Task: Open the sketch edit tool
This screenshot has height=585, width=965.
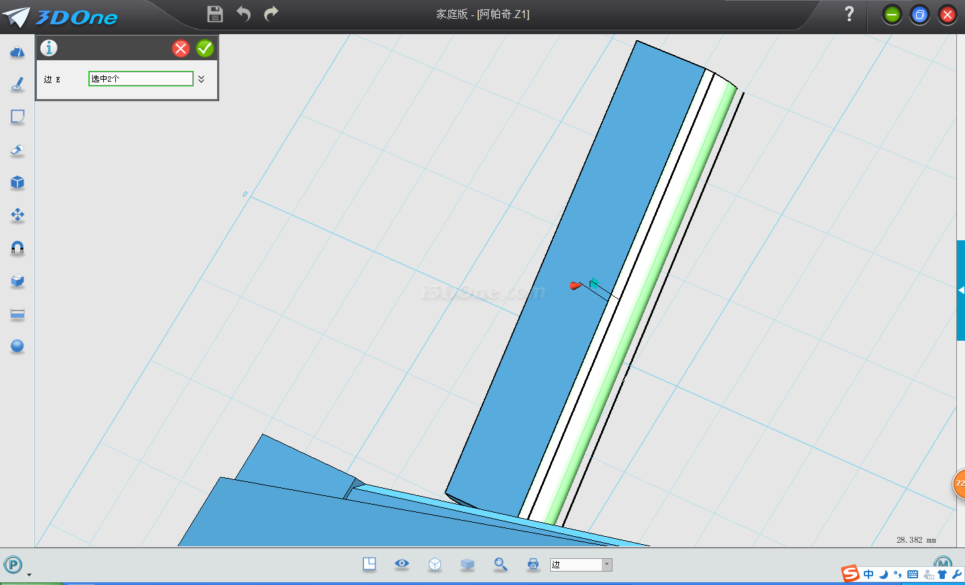Action: (x=17, y=117)
